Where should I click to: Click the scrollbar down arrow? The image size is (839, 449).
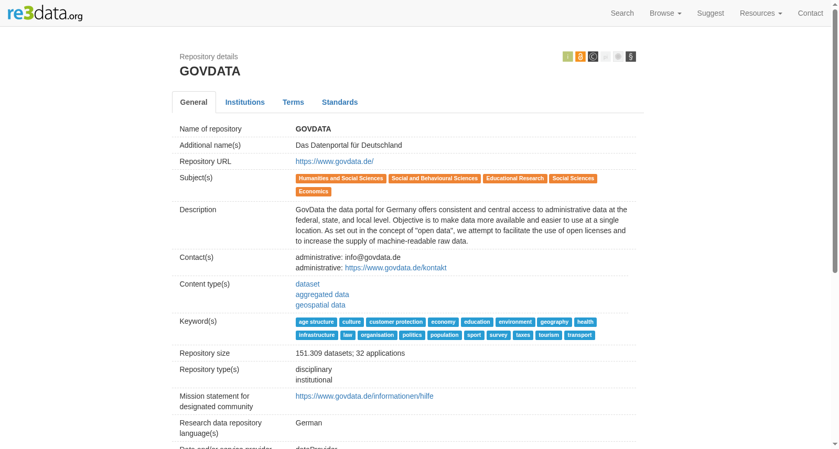835,445
